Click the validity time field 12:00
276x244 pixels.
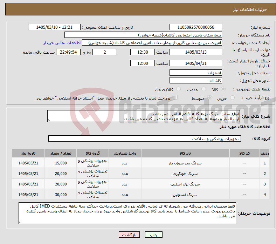pos(143,63)
